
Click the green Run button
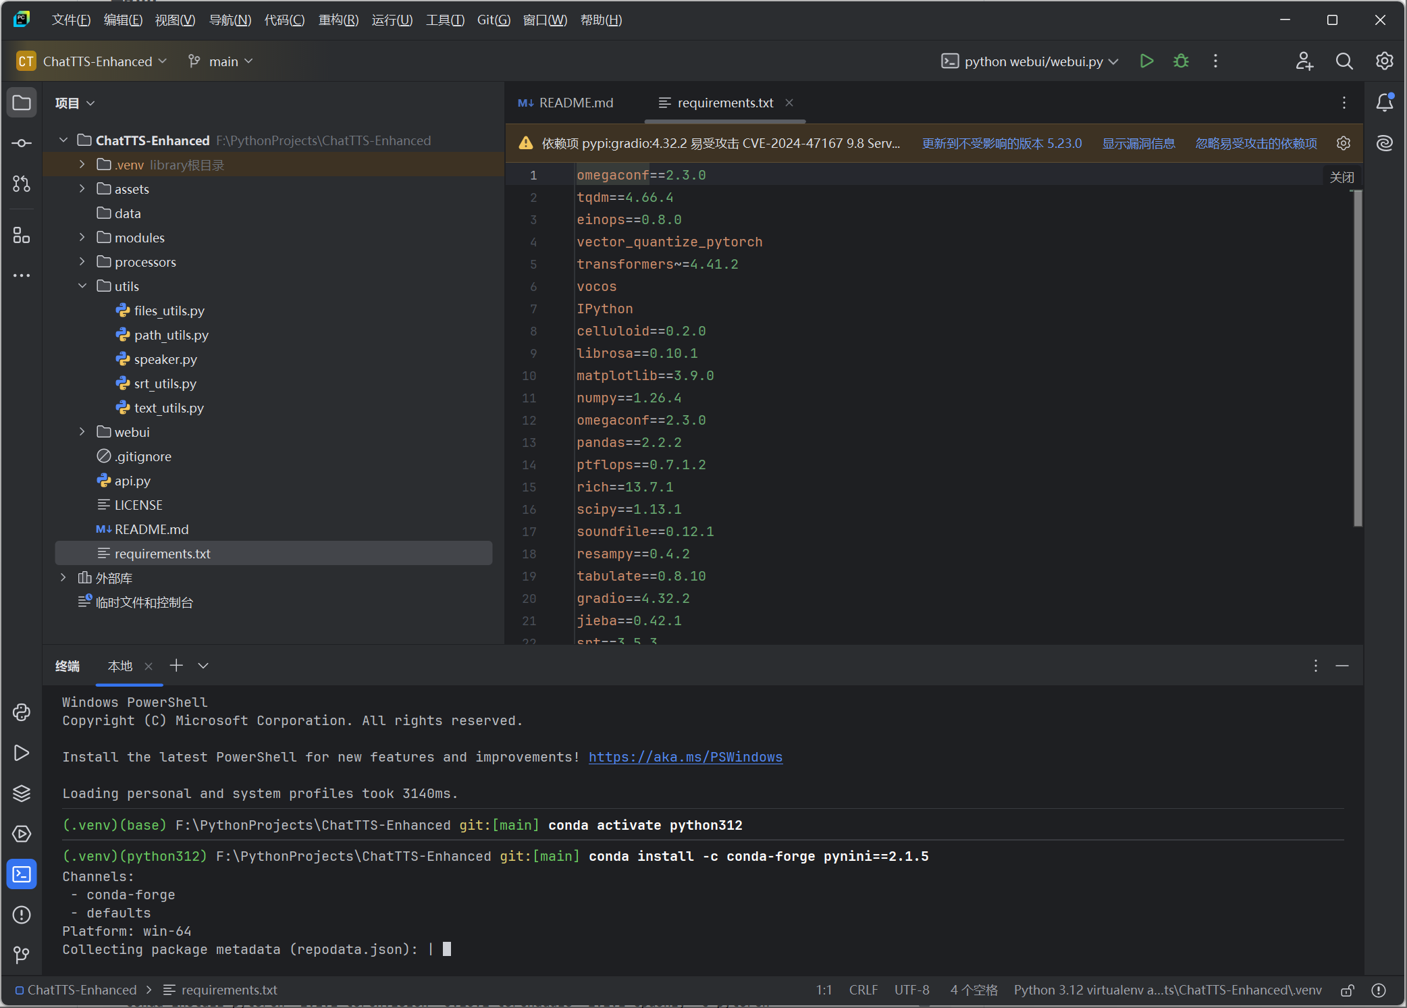click(1146, 61)
